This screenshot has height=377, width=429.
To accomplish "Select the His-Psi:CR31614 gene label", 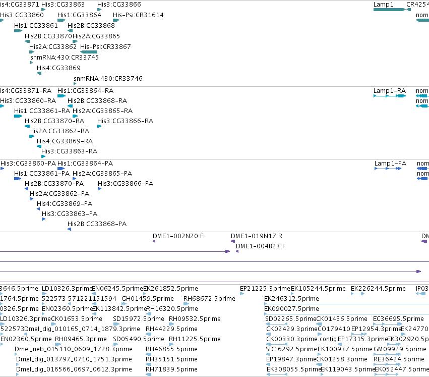I will [138, 15].
